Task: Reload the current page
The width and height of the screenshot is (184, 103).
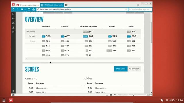Action: coord(29,9)
